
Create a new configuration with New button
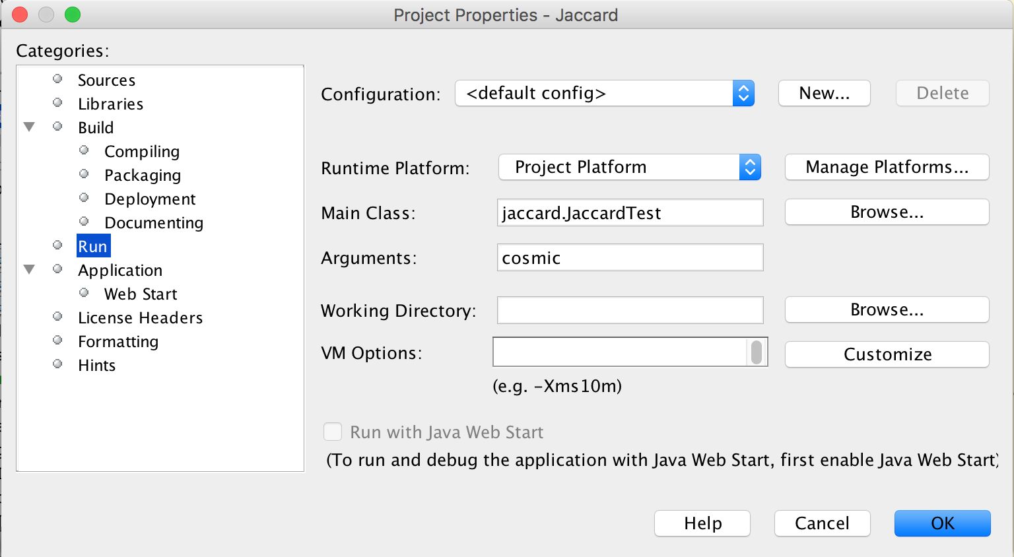click(x=824, y=93)
